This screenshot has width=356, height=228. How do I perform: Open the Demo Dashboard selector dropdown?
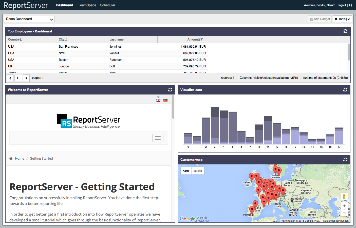pyautogui.click(x=29, y=19)
